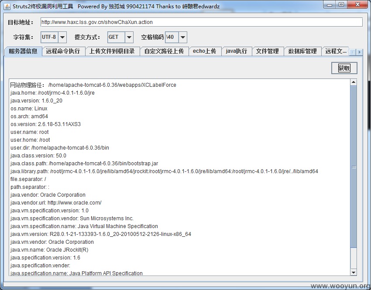Click the java.vendor.url oracle.com line

click(56, 202)
